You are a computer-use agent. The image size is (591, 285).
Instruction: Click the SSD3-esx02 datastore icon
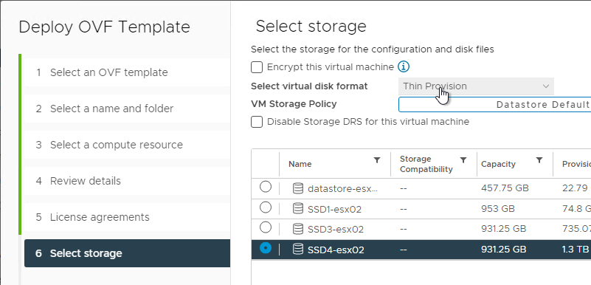coord(298,229)
